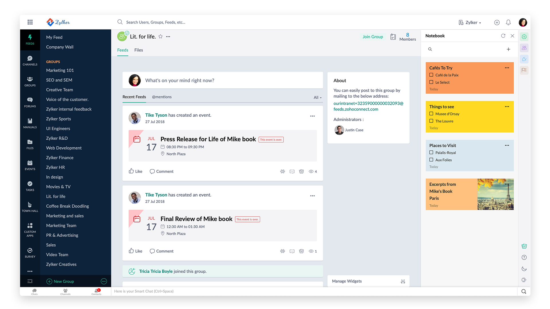Open Help using the question mark icon

tap(524, 257)
